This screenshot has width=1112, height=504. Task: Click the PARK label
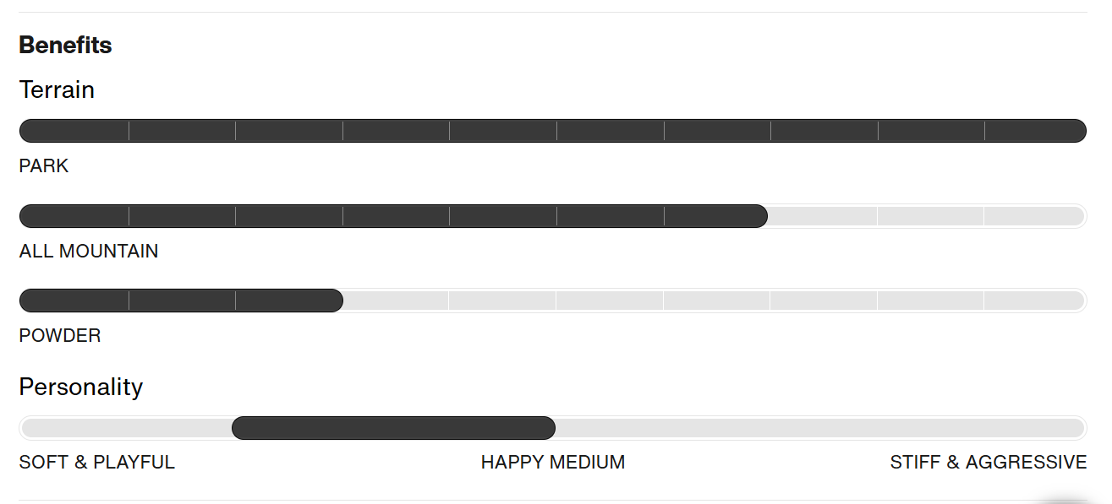pos(44,165)
